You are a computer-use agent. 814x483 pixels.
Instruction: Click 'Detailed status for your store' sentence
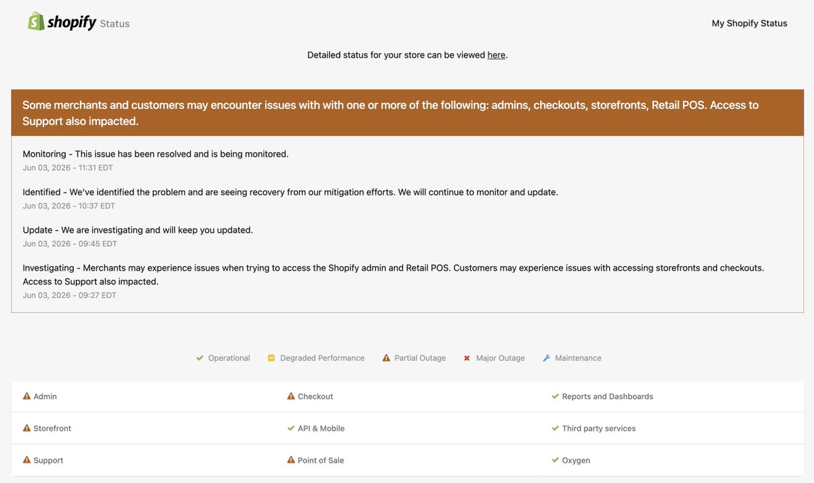pyautogui.click(x=408, y=55)
